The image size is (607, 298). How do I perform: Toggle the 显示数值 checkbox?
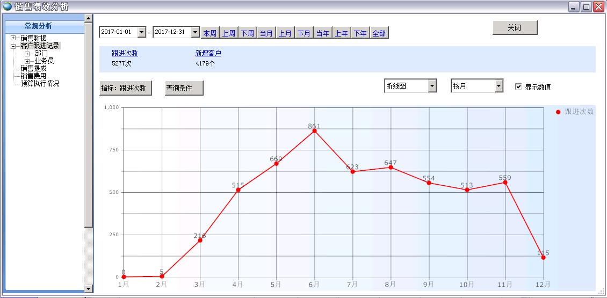coord(518,86)
